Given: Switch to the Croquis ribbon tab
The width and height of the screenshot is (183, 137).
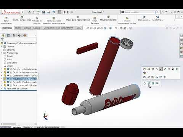Looking at the screenshot, I should (x=27, y=28).
